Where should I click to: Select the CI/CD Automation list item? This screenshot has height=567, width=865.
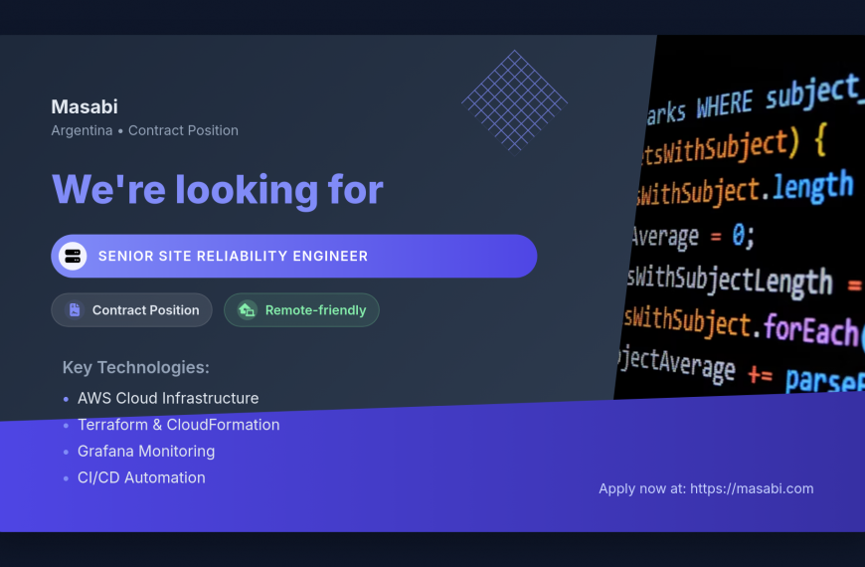pos(141,477)
